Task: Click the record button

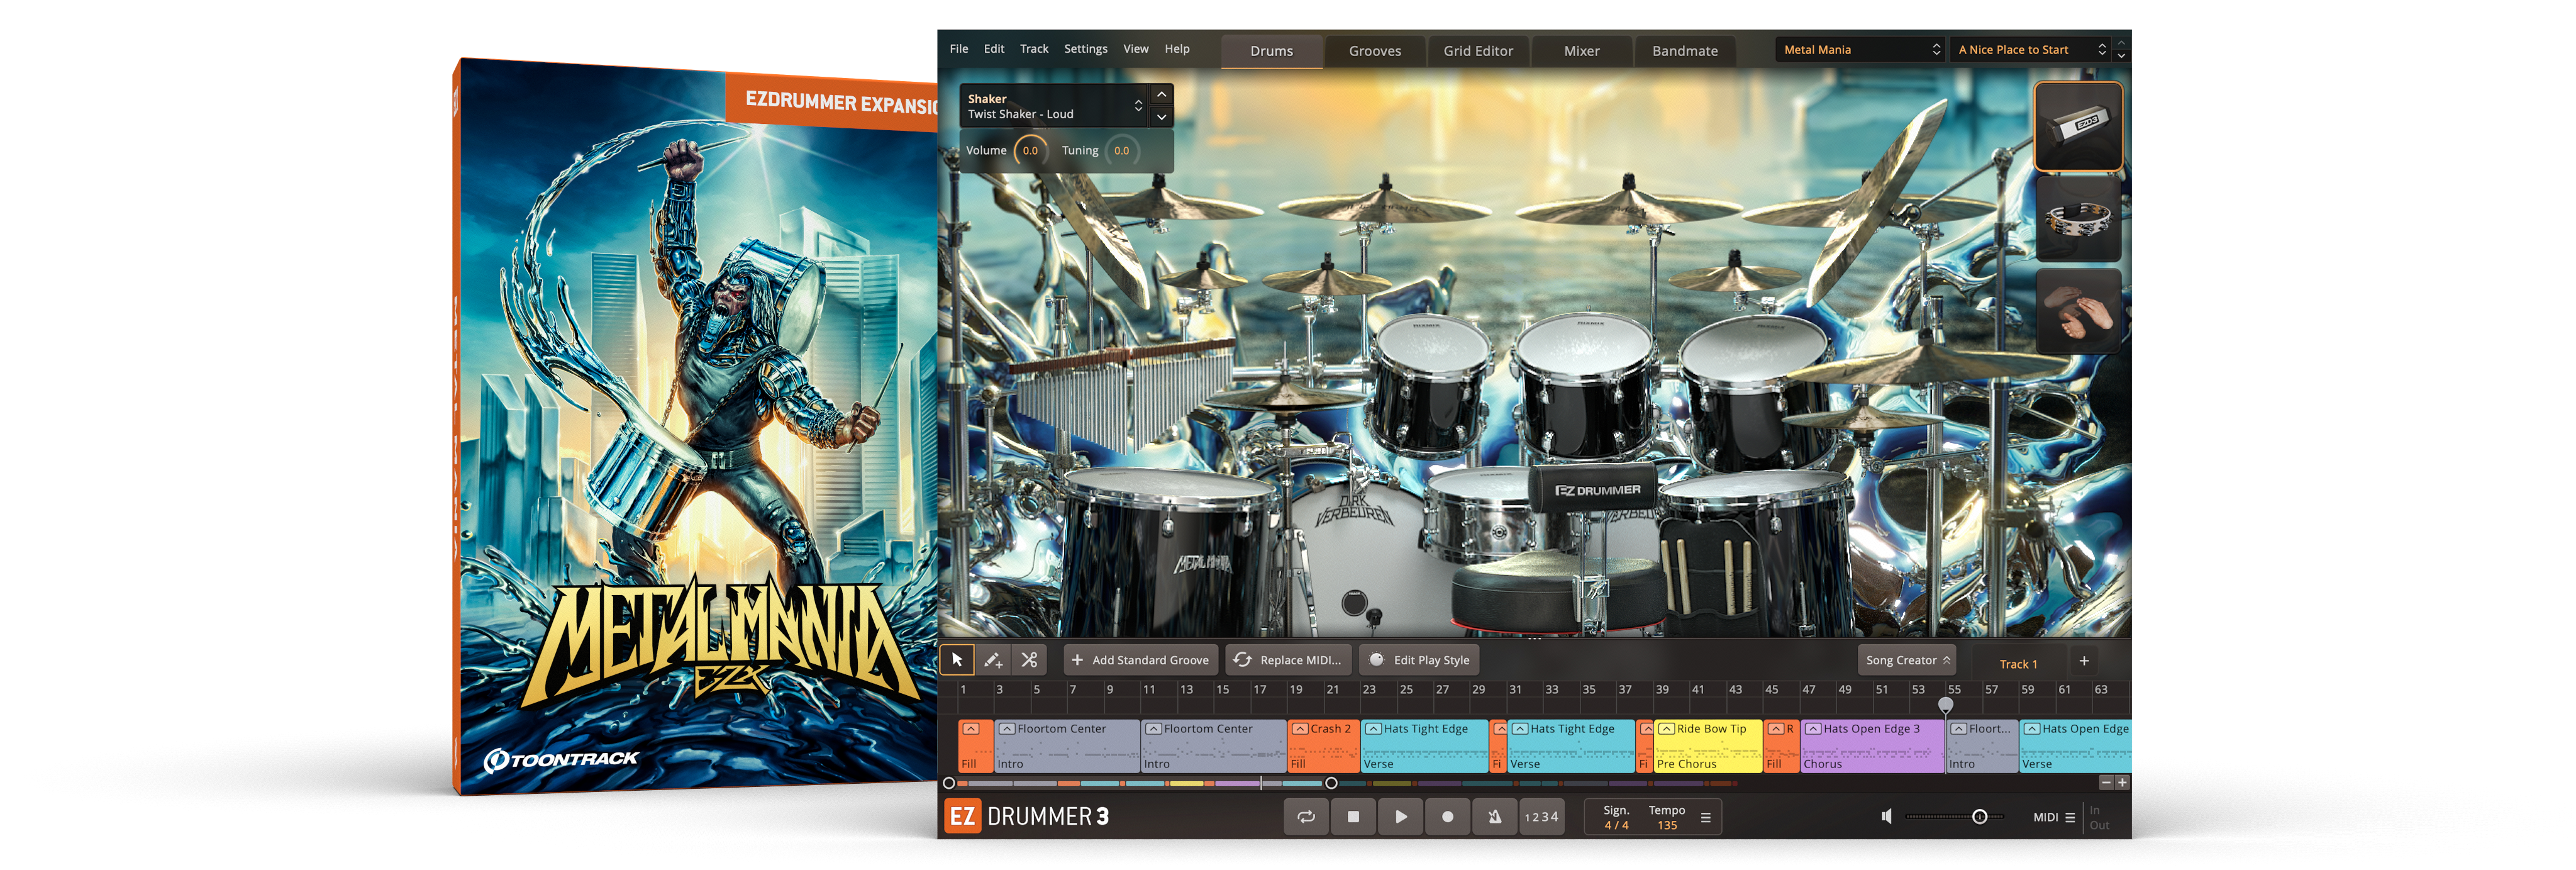Action: coord(1447,817)
